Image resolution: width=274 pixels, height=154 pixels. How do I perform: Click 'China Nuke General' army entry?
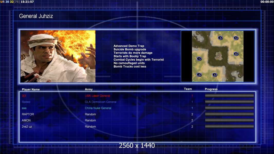98,108
